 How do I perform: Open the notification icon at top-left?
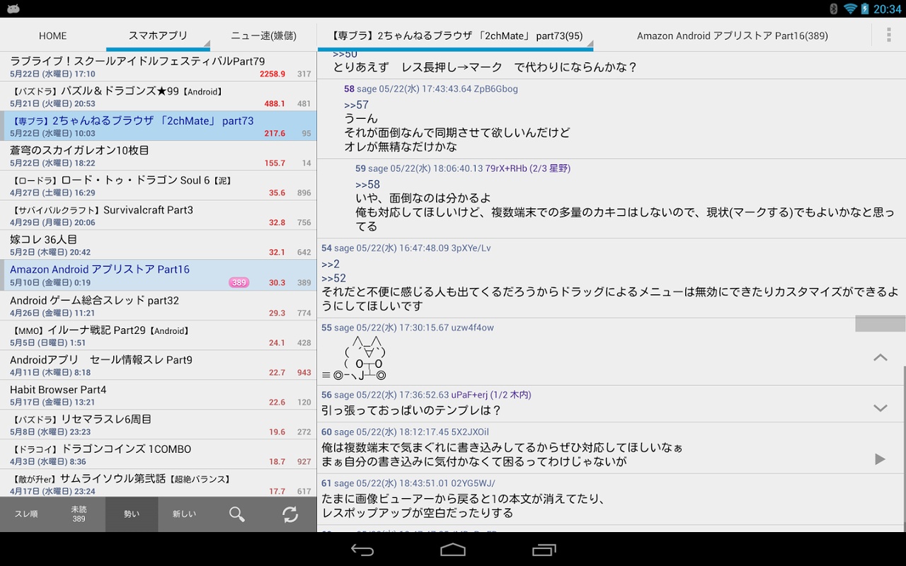pyautogui.click(x=13, y=8)
